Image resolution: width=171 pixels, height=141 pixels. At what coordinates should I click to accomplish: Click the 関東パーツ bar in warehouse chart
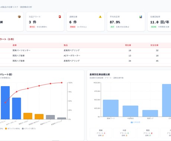(111, 108)
